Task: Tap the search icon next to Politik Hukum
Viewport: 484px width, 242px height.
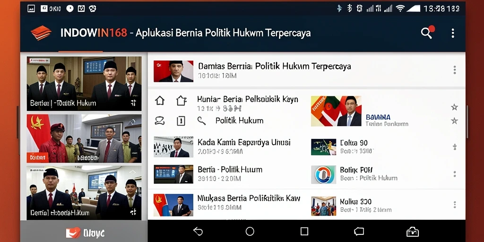Action: 201,121
